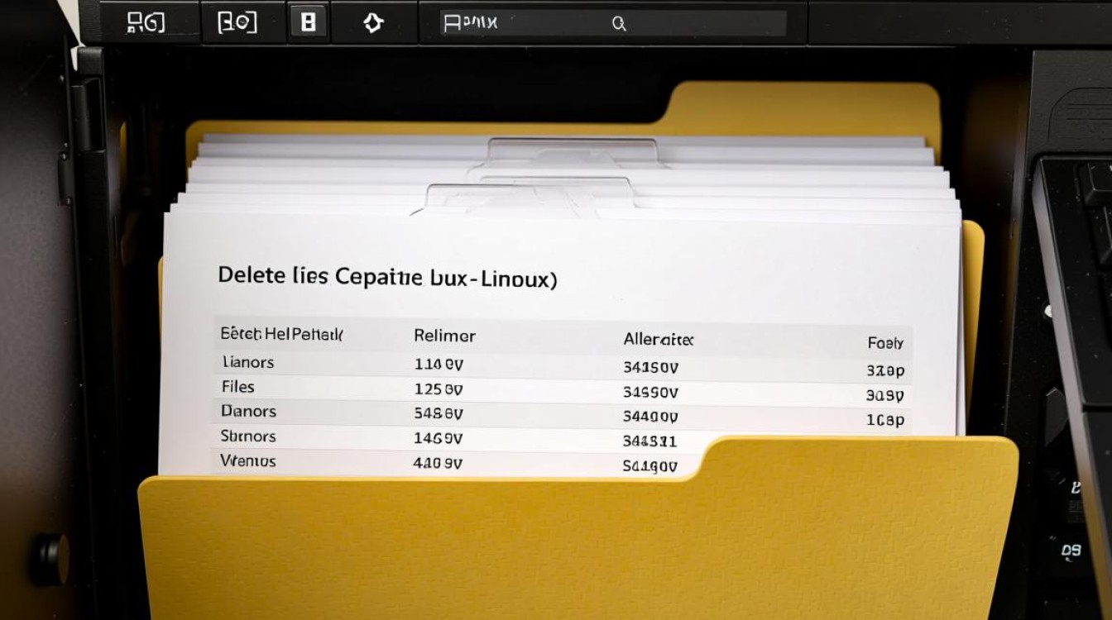Viewport: 1112px width, 620px height.
Task: Click the first icon in the top bar
Action: (146, 22)
